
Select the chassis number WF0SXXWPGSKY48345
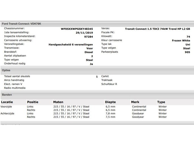click(77, 29)
